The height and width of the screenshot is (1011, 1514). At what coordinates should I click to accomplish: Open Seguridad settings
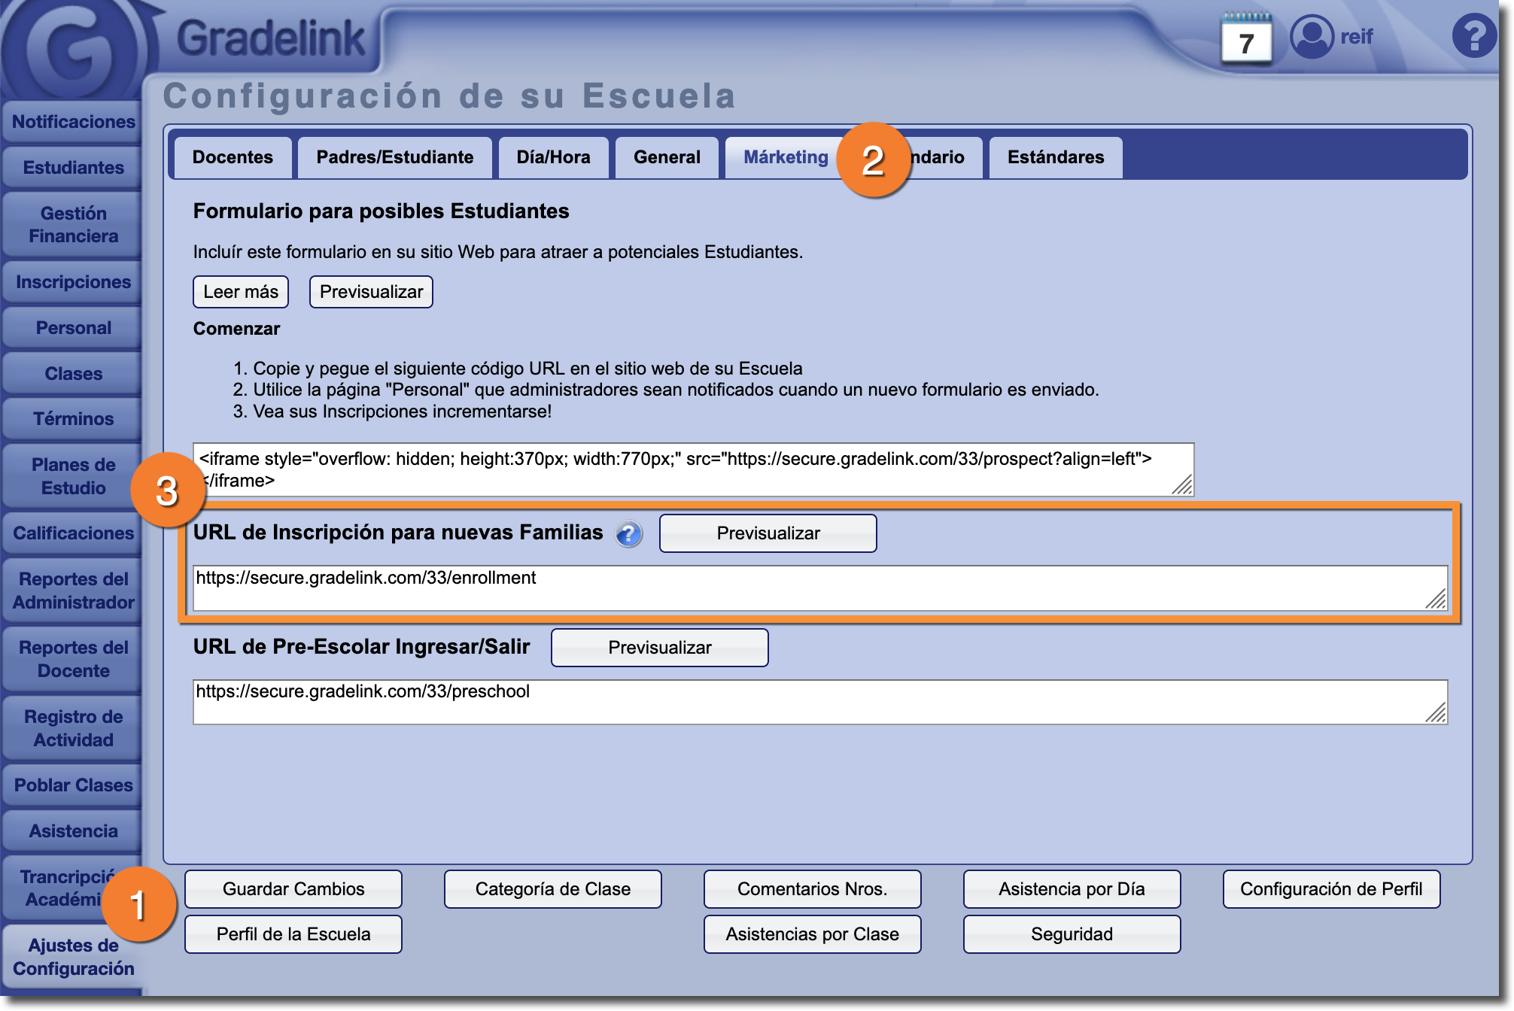pos(1072,934)
